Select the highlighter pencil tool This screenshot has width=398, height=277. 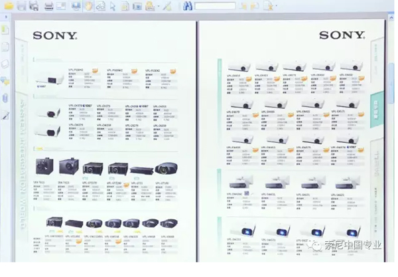(x=168, y=6)
